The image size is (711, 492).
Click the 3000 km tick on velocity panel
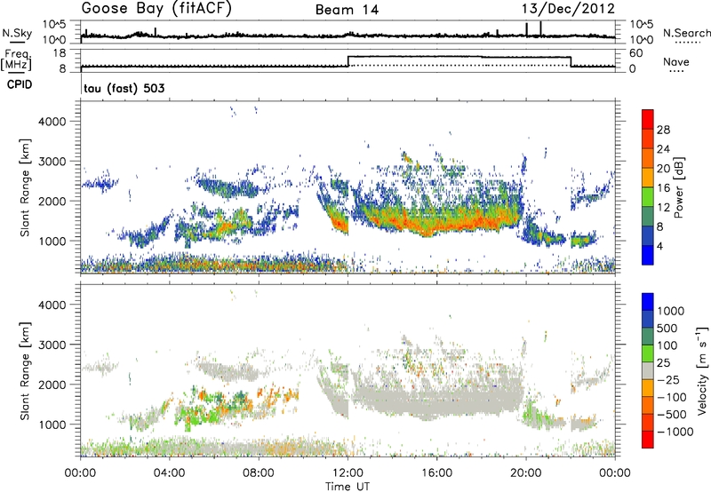click(53, 345)
